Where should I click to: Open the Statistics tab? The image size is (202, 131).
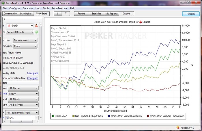(96, 14)
